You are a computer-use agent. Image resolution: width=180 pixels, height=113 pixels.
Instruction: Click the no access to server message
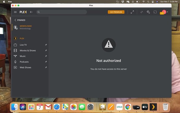point(109,69)
